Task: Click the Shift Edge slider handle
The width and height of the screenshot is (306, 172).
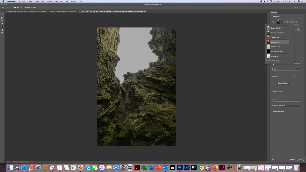Action: click(x=287, y=79)
